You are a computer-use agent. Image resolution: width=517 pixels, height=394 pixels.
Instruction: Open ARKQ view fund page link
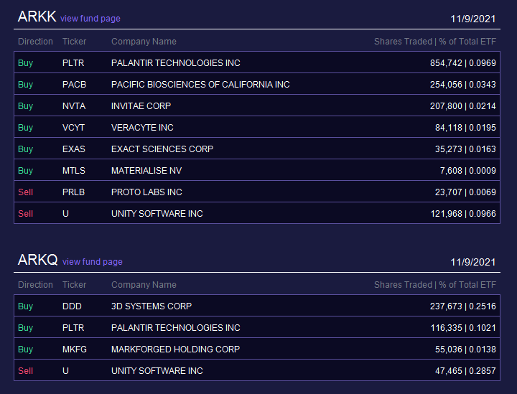[93, 261]
